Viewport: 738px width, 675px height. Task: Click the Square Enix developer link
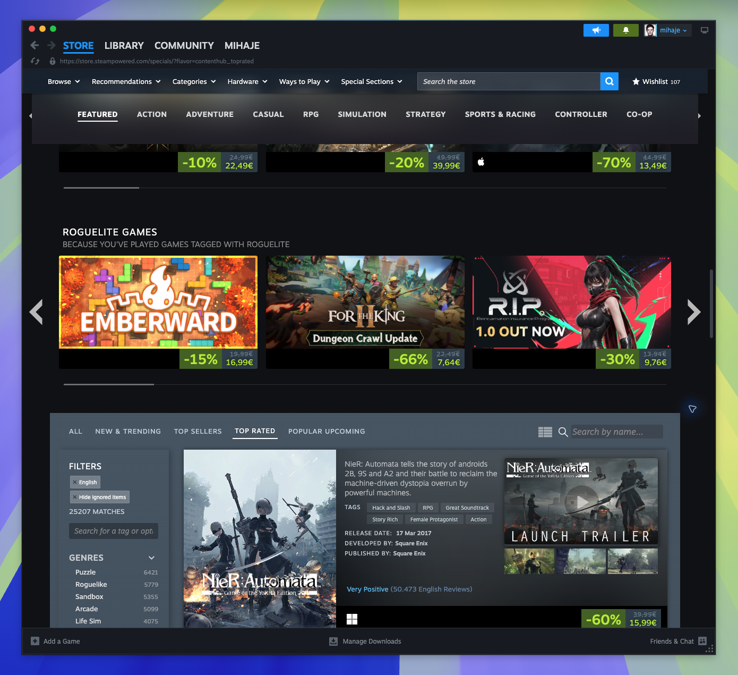click(x=411, y=543)
